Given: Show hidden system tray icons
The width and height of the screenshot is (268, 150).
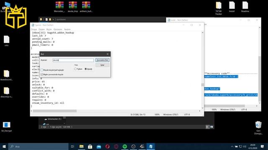Looking at the screenshot, I should pos(232,146).
